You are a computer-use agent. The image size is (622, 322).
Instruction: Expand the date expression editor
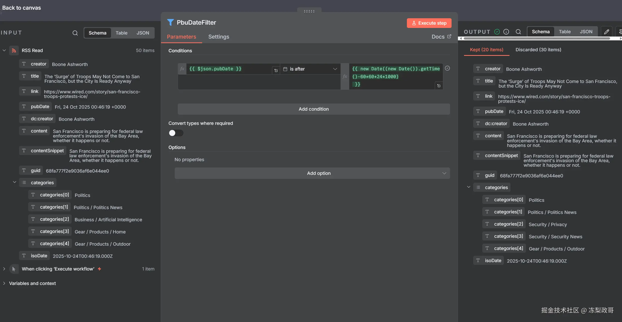click(439, 86)
